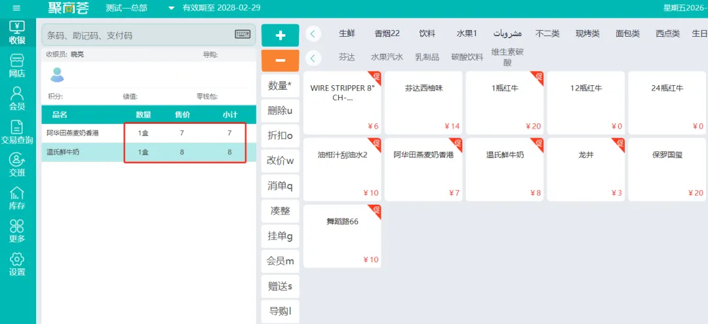This screenshot has height=324, width=708.
Task: Click the 改价w change price button
Action: click(281, 161)
